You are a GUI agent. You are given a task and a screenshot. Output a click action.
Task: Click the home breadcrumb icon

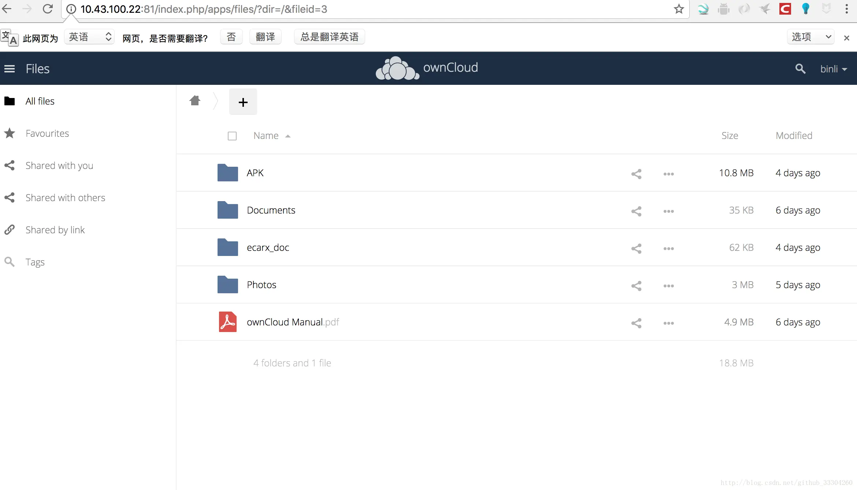coord(195,101)
